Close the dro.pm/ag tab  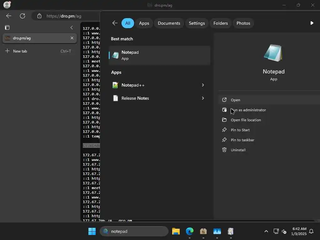coord(72,38)
